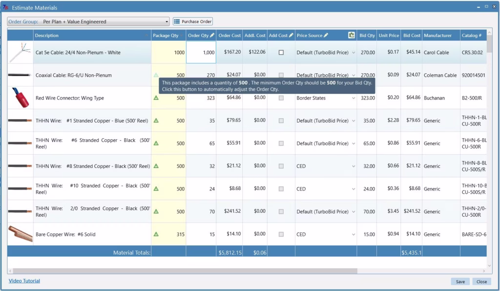
Task: Open the Red Wire Connector product image
Action: [x=20, y=98]
